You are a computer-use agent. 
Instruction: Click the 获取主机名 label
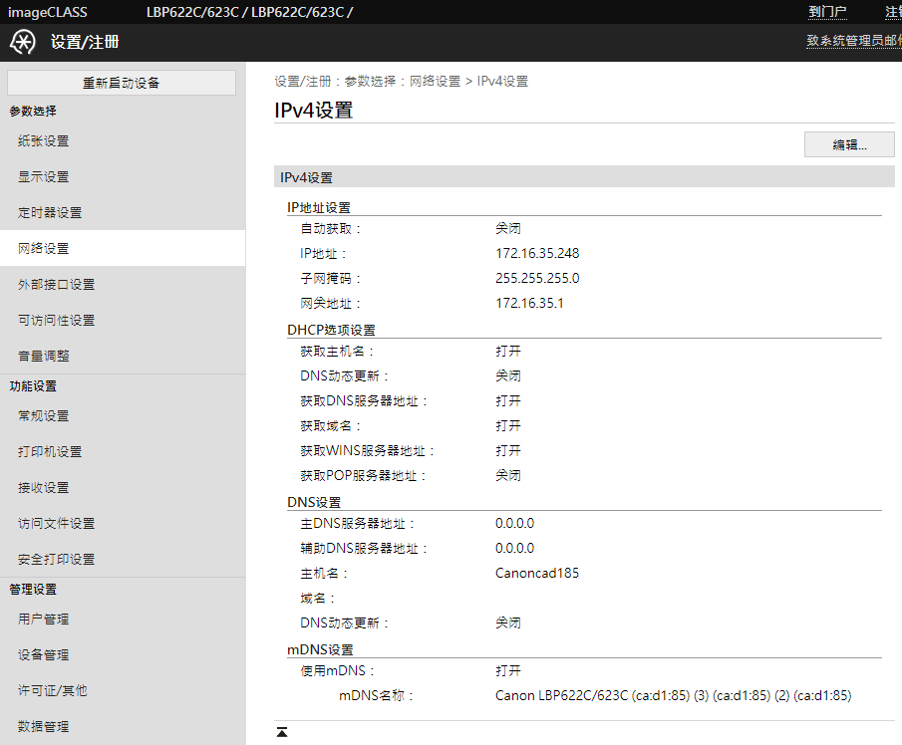tap(337, 352)
